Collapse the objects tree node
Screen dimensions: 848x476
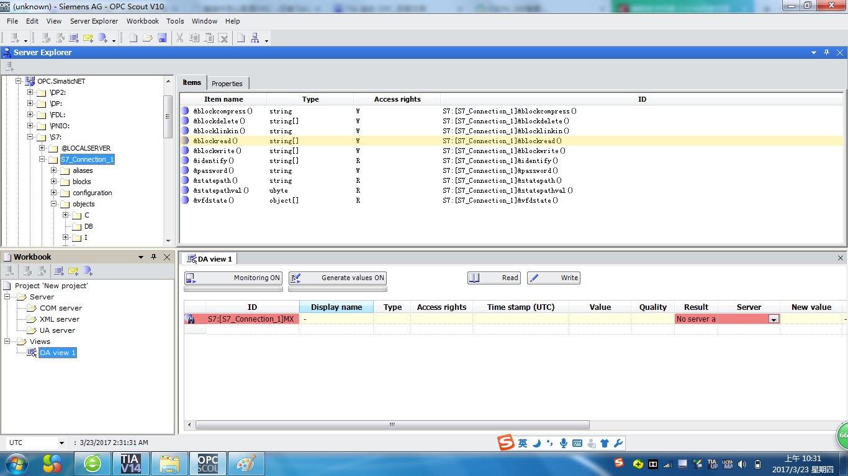pos(53,204)
